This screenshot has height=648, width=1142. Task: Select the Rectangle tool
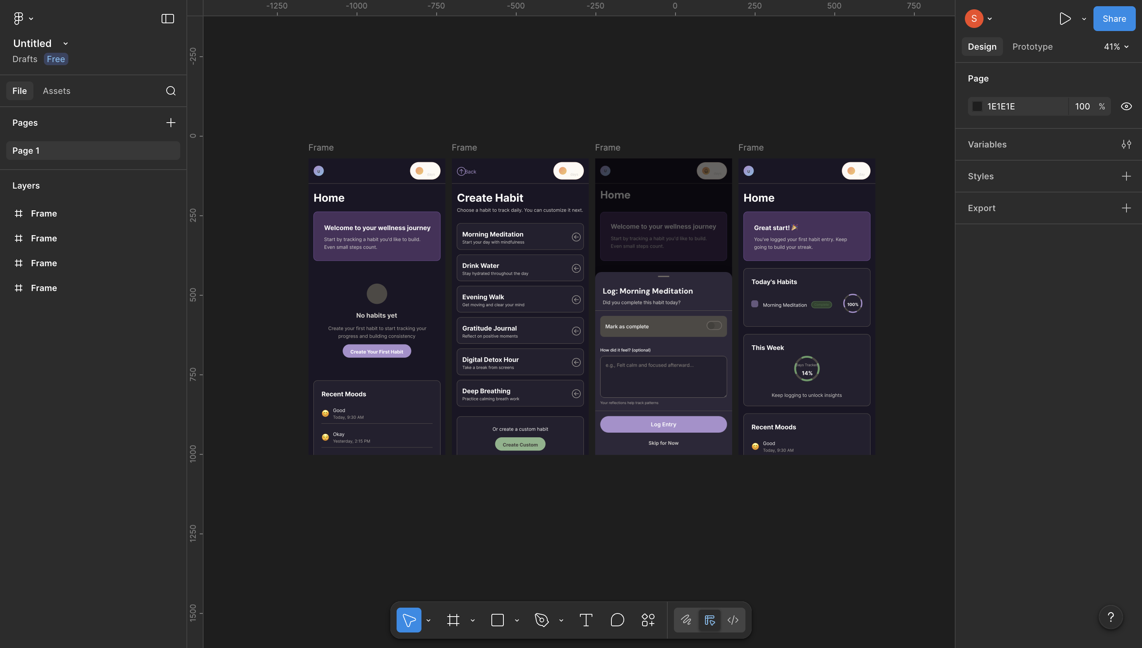pyautogui.click(x=497, y=620)
